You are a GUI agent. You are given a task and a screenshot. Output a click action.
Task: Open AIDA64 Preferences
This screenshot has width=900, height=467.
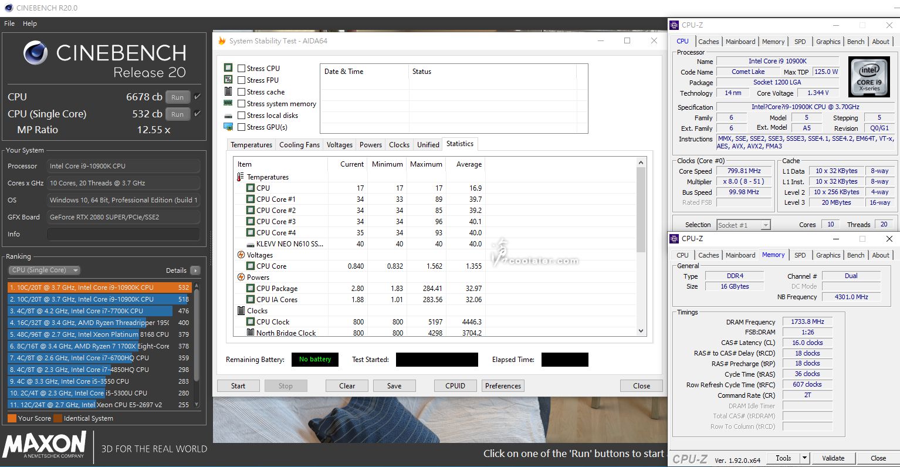pos(503,386)
